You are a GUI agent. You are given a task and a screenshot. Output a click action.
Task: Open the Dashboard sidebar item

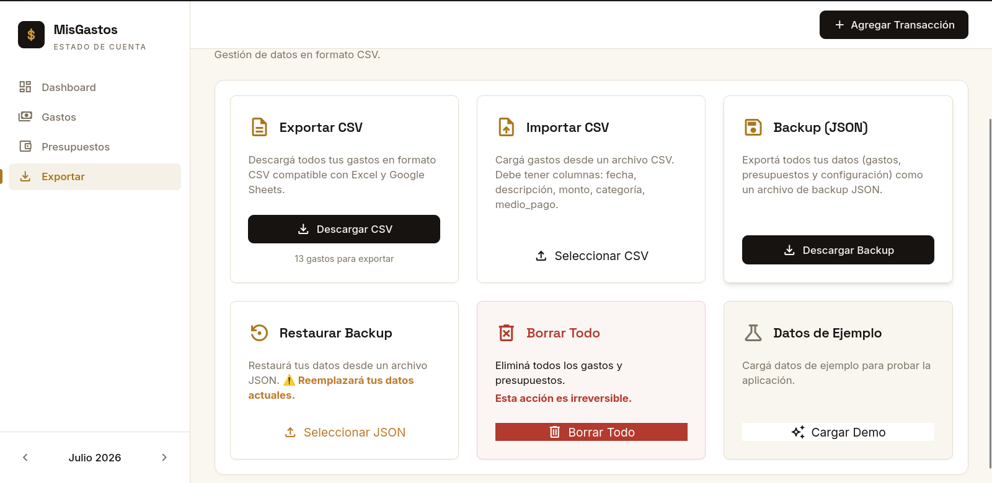tap(95, 87)
